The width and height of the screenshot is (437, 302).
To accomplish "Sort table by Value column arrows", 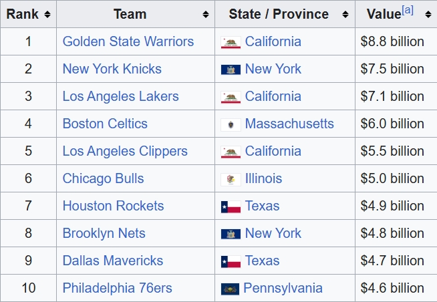I will pyautogui.click(x=428, y=14).
